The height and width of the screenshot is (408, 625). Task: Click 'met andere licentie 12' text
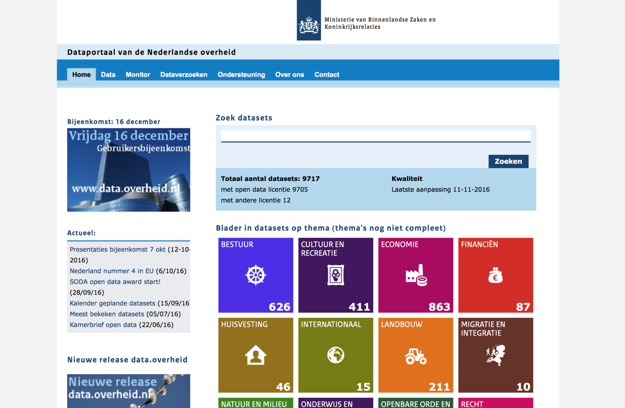click(x=256, y=200)
